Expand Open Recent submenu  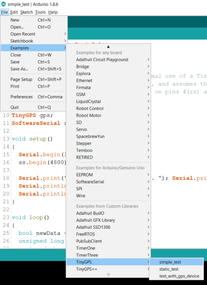(34, 34)
